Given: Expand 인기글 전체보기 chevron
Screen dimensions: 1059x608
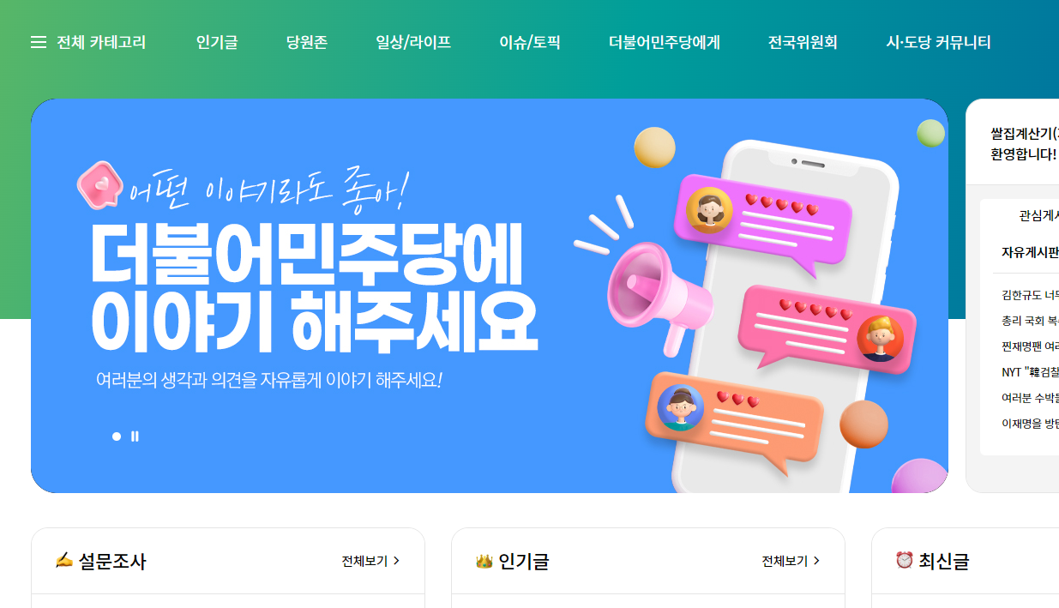Looking at the screenshot, I should pyautogui.click(x=816, y=561).
